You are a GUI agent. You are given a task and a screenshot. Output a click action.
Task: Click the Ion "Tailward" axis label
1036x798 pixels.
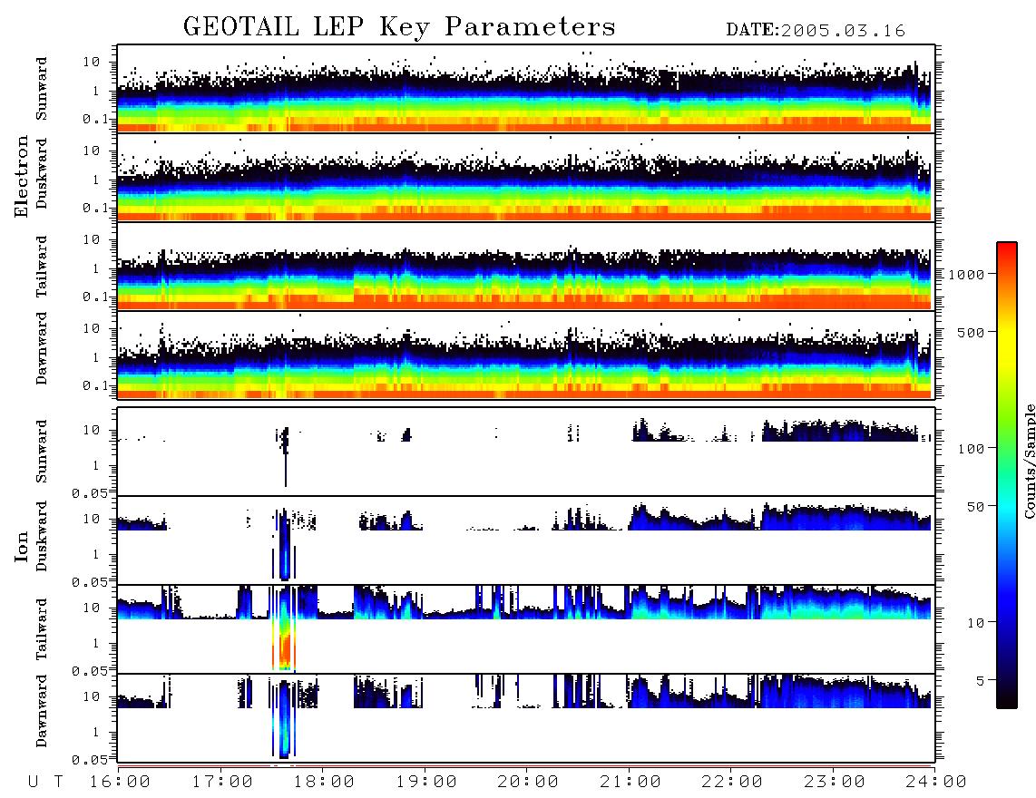pos(42,629)
